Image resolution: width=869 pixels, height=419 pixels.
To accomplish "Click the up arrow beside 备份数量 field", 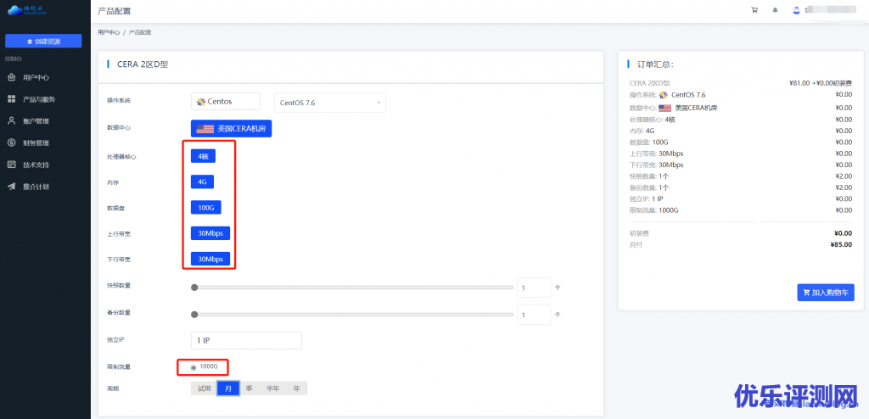I will click(x=558, y=314).
